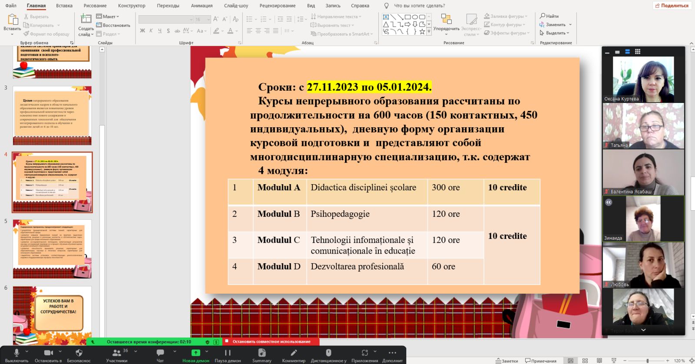This screenshot has width=695, height=364.
Task: Switch video panel to grid view icon
Action: 638,52
